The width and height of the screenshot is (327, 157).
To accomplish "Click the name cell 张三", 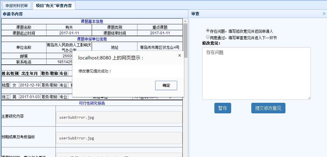I will 6,97.
